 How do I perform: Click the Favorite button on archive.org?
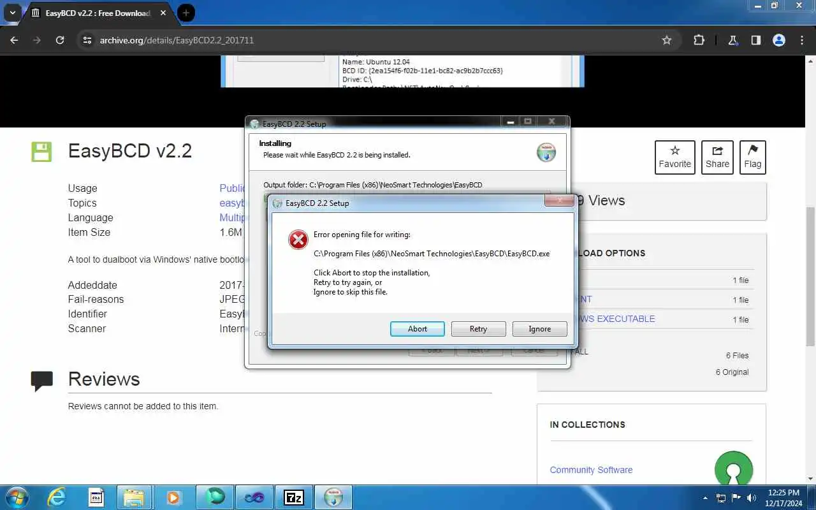coord(675,157)
